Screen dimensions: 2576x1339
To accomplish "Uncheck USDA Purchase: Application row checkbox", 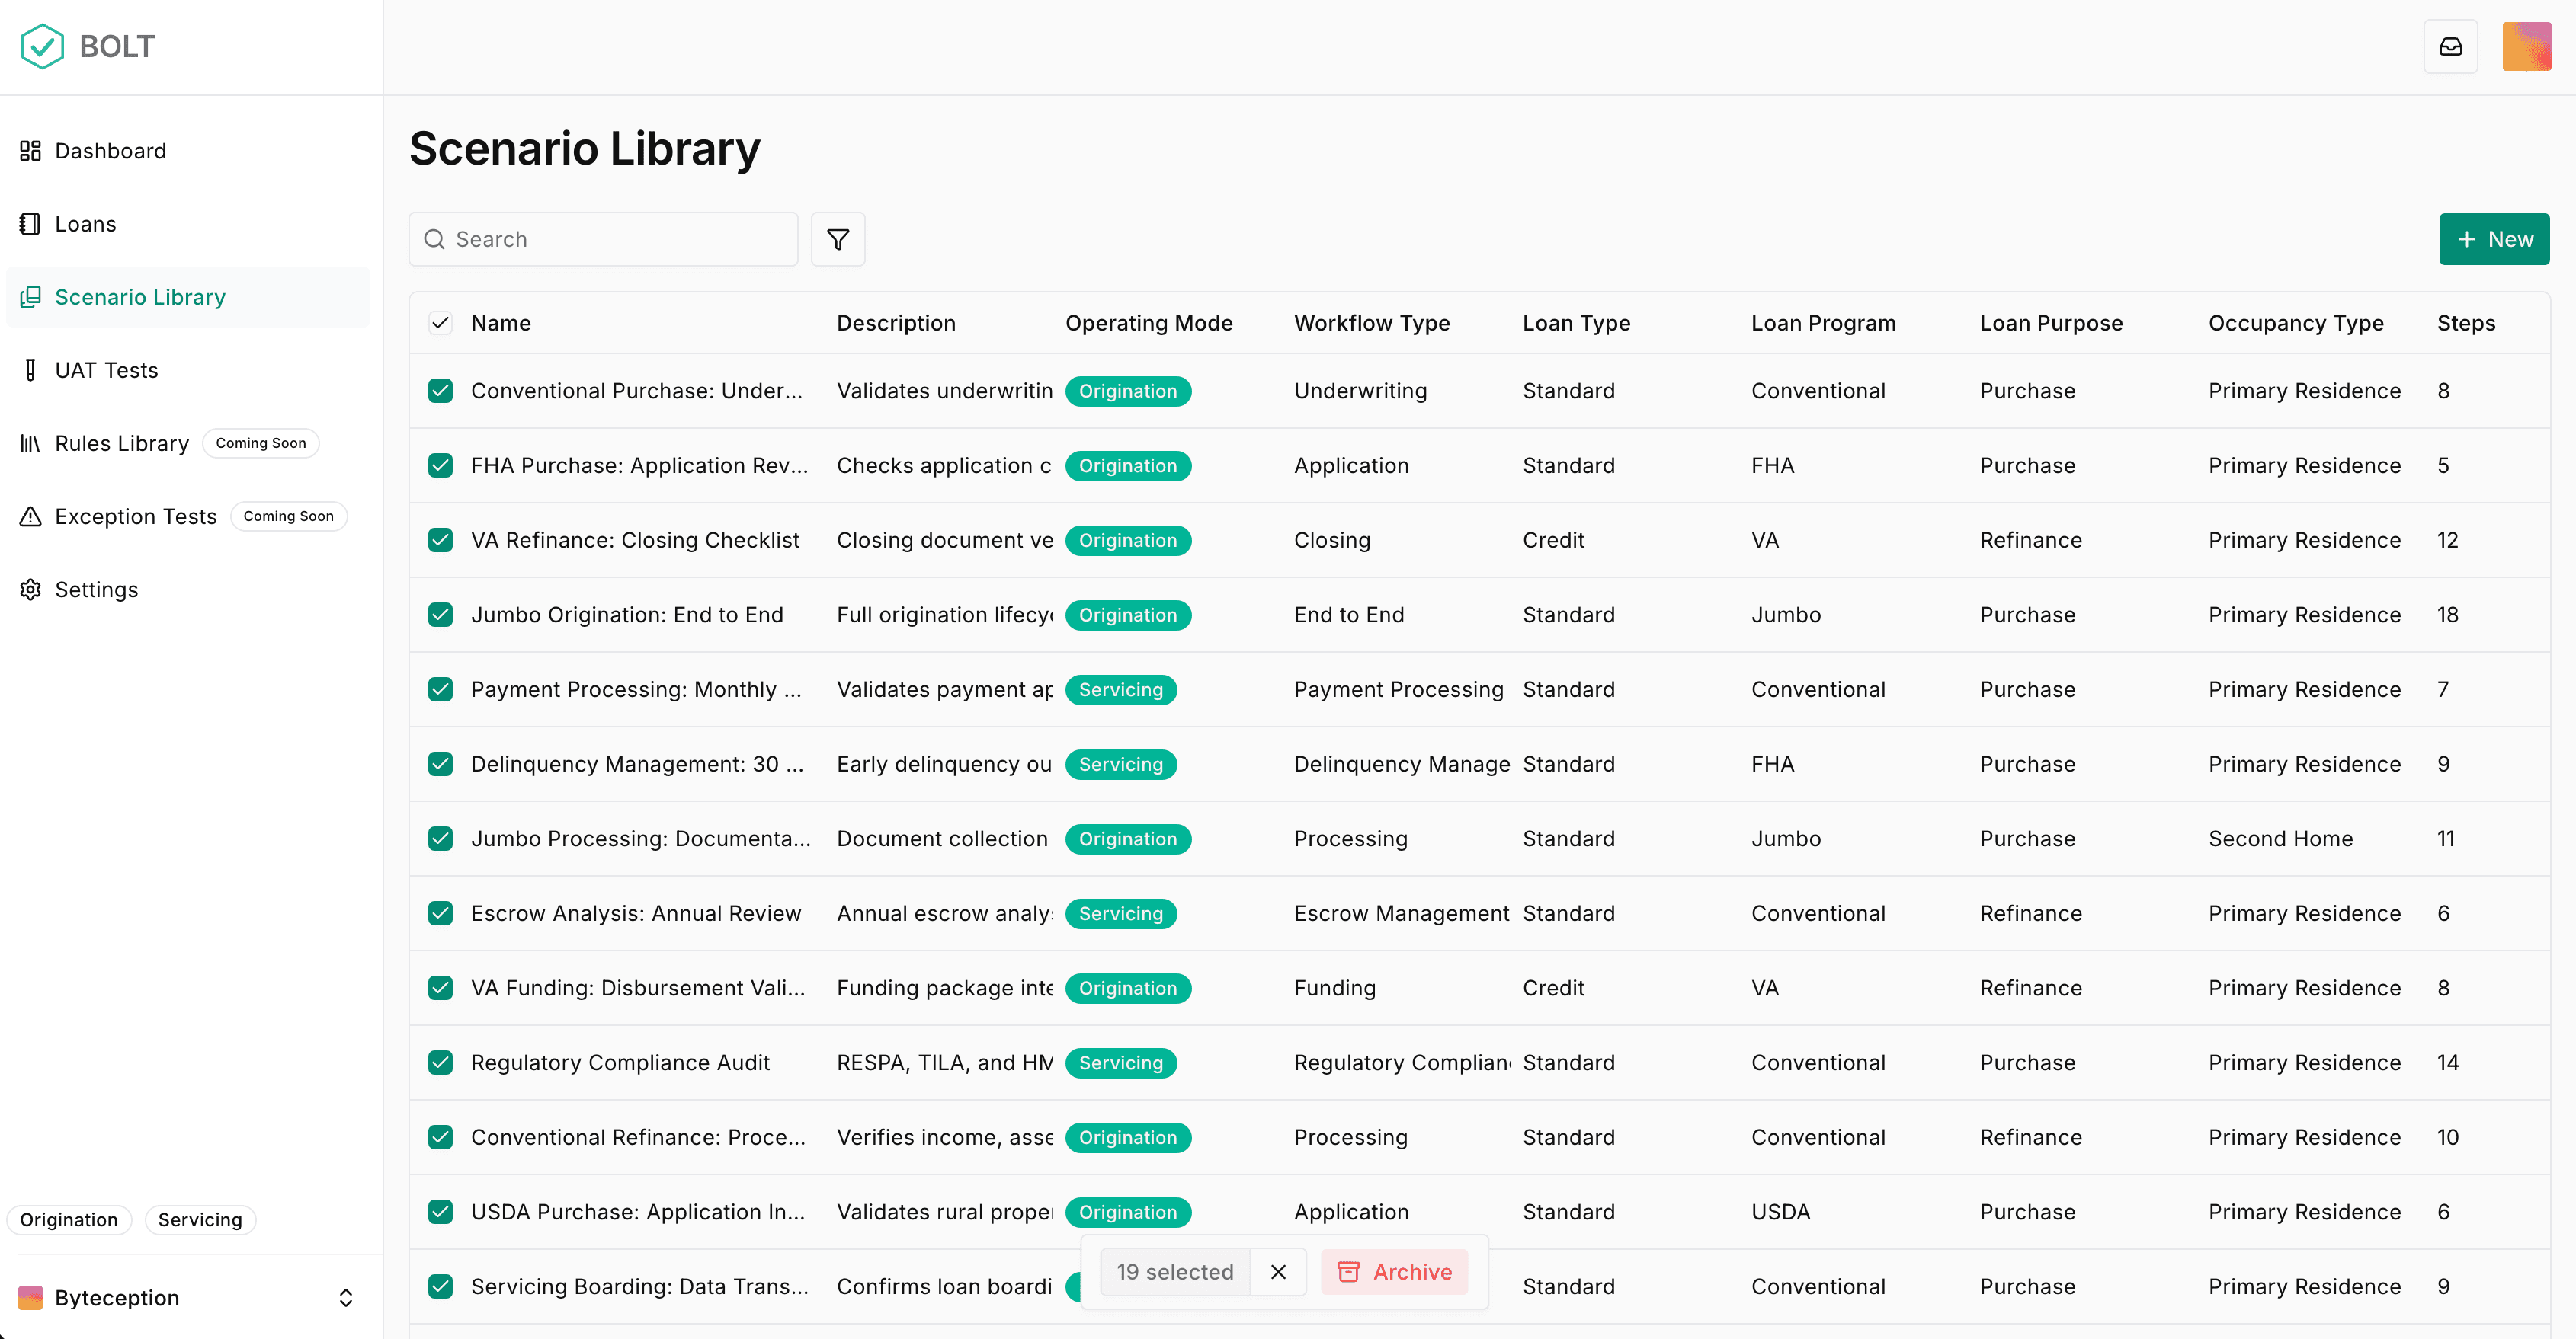I will pyautogui.click(x=440, y=1211).
